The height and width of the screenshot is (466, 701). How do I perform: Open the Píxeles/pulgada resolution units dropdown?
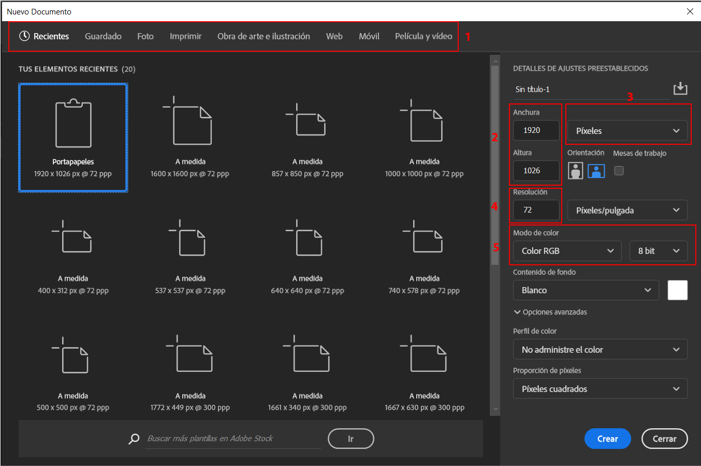click(x=627, y=210)
